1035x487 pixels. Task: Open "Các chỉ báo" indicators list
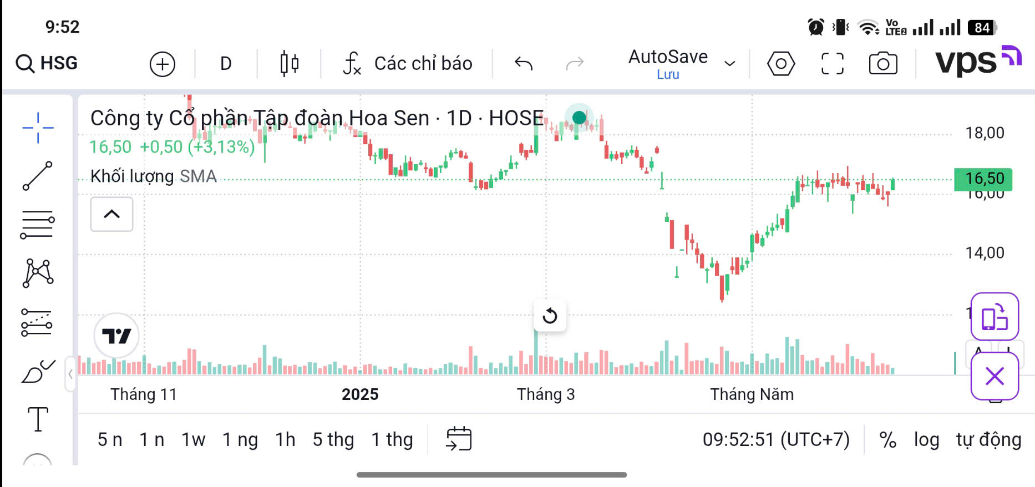click(x=408, y=64)
